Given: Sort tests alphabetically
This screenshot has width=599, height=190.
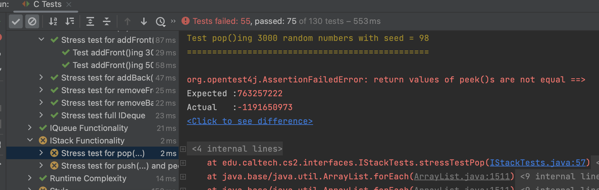Looking at the screenshot, I should [53, 21].
